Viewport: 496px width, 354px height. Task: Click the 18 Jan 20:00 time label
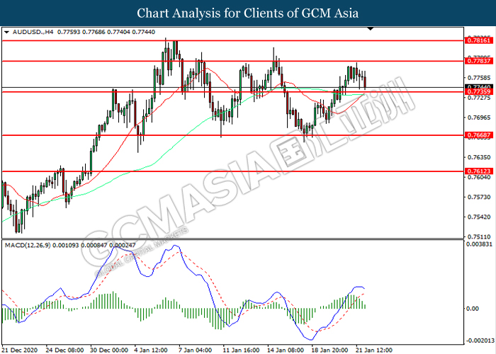329,350
